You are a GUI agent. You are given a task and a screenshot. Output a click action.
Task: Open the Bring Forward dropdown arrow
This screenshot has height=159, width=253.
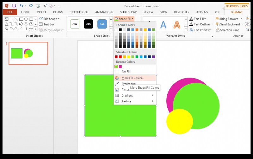(x=241, y=19)
